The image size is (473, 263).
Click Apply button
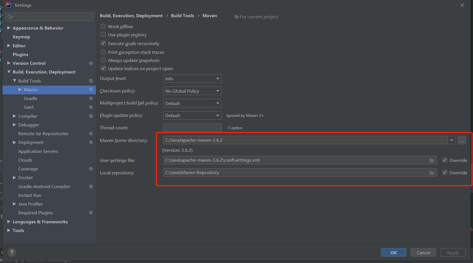[x=453, y=253]
